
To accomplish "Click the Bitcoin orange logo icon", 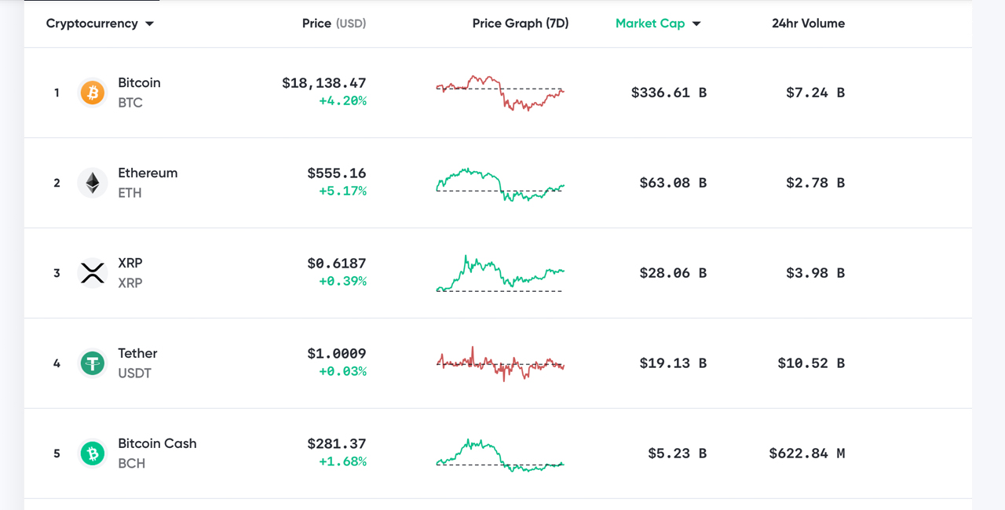I will (x=92, y=93).
